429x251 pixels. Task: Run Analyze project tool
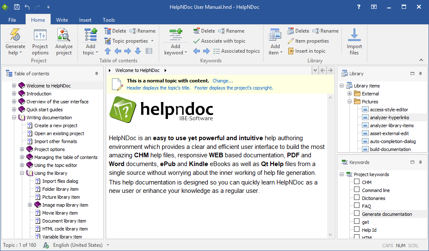(x=64, y=42)
